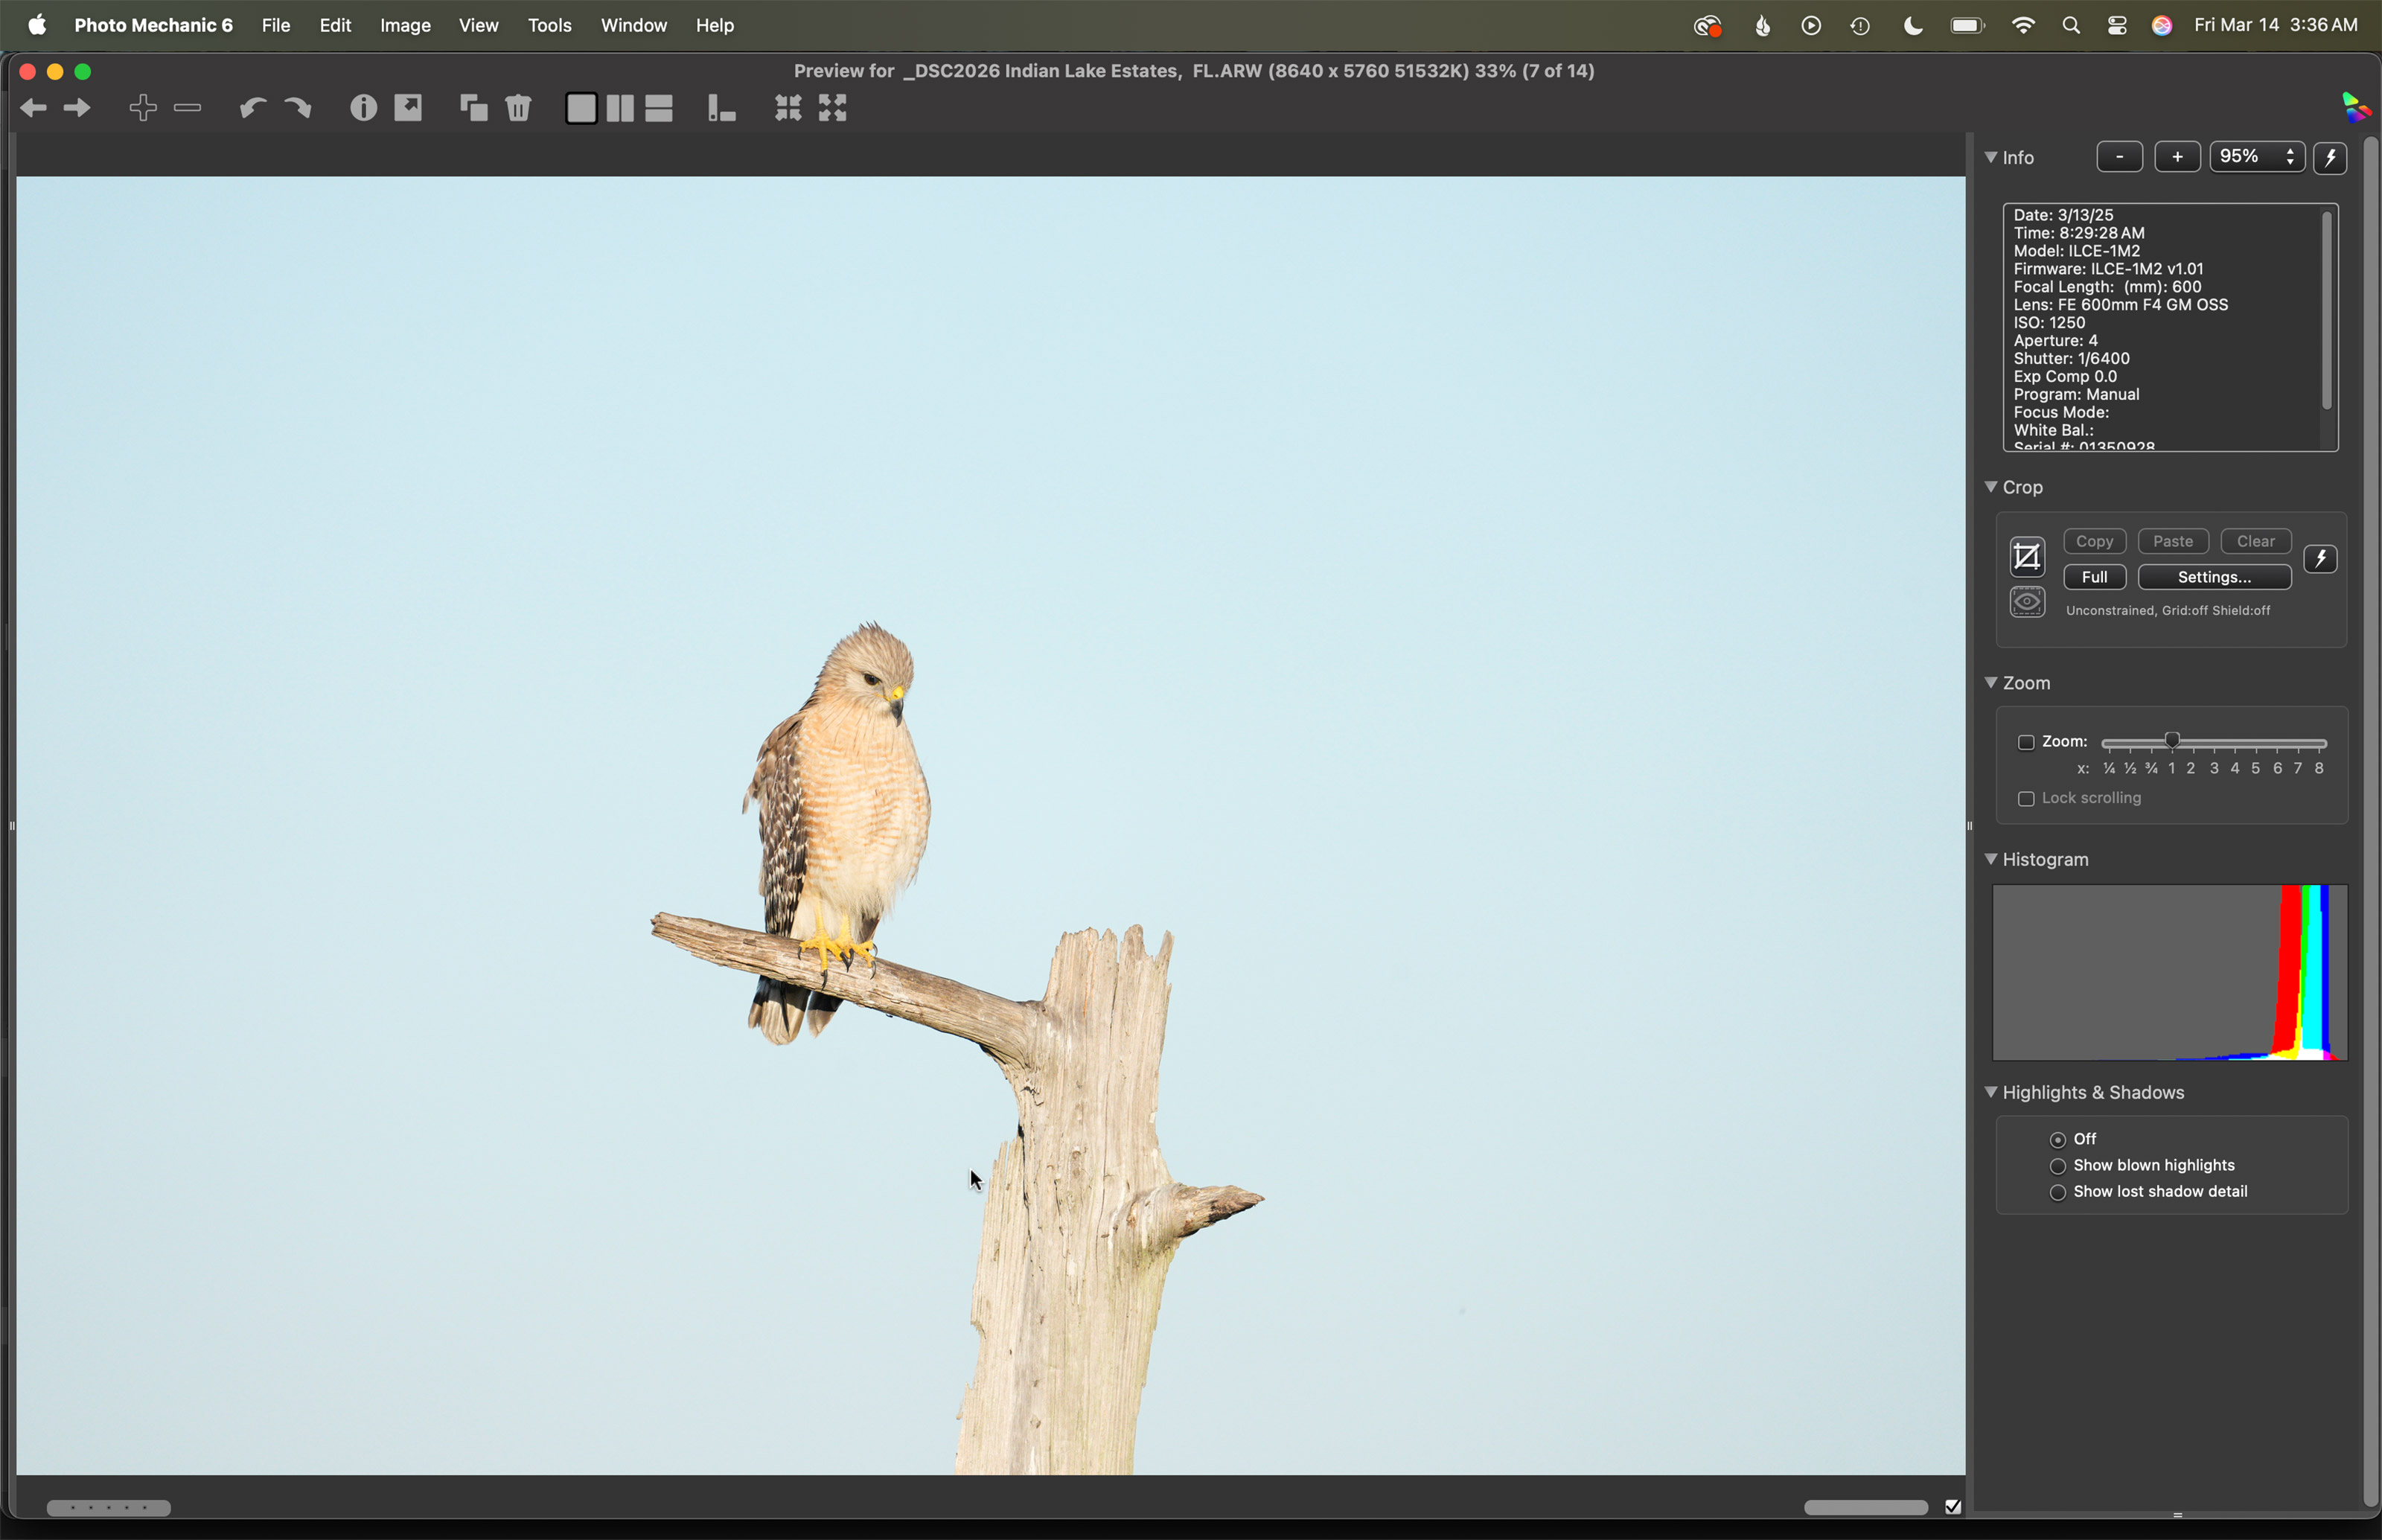Click the right side panel vertical scrollbar
Viewport: 2382px width, 1540px height.
click(x=2370, y=820)
